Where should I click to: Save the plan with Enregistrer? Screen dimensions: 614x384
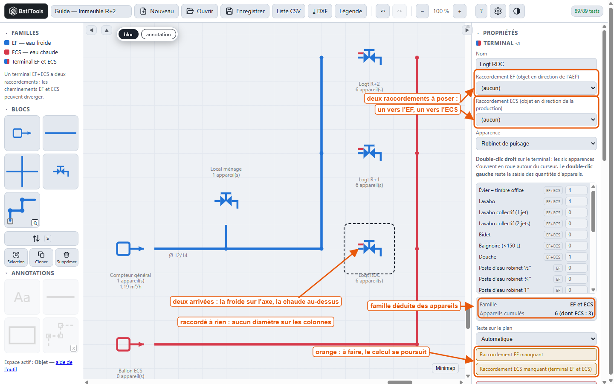[x=245, y=11]
